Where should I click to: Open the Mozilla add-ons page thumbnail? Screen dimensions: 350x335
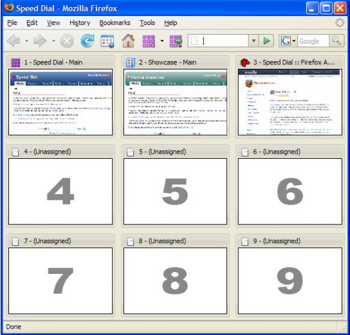pos(290,102)
